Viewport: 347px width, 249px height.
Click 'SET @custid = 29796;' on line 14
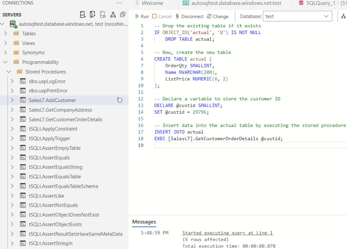point(182,112)
